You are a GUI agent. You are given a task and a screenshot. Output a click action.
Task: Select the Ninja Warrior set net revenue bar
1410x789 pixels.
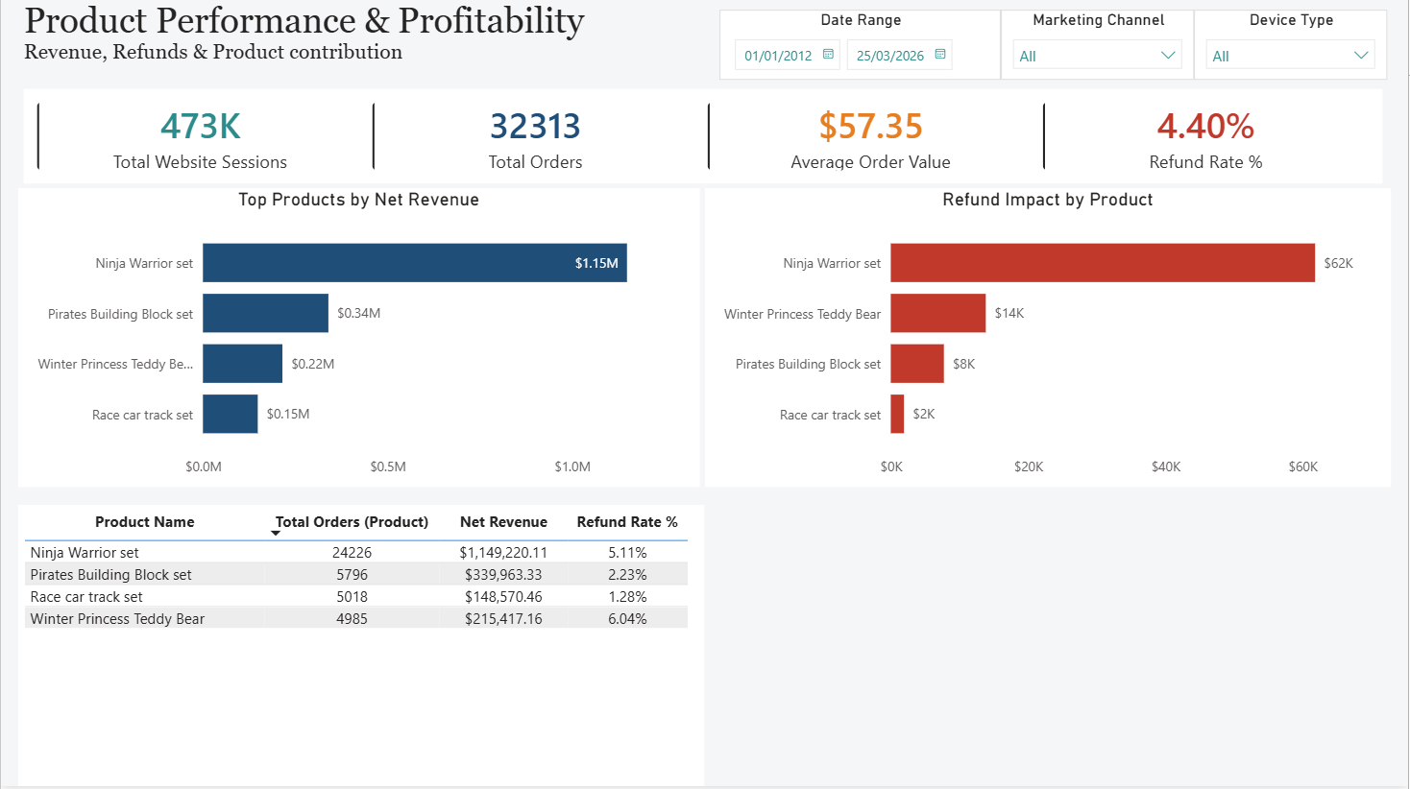(x=414, y=263)
